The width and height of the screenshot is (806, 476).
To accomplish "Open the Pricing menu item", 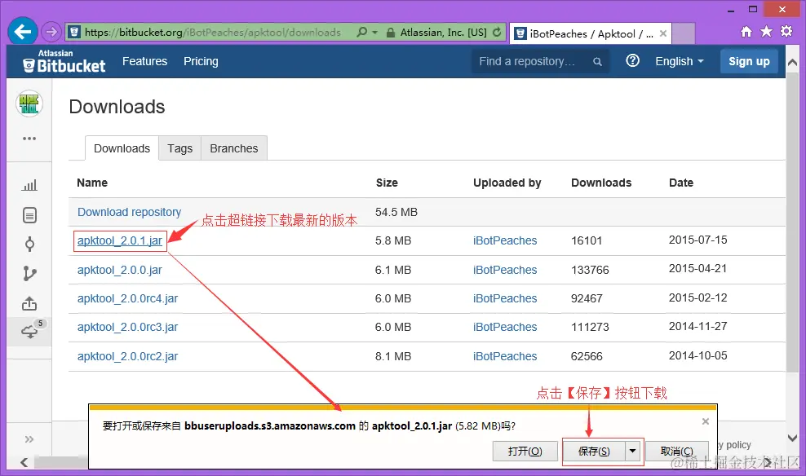I will [201, 61].
